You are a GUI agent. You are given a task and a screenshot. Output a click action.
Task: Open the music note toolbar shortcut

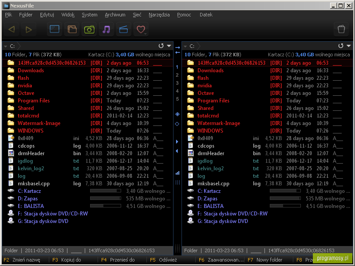pos(106,29)
